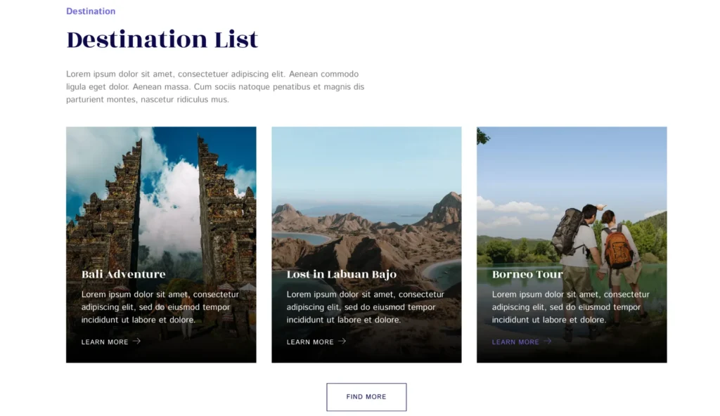Screen dimensions: 720x416
Task: Open Learn More link for Bali Adventure
Action: (105, 342)
